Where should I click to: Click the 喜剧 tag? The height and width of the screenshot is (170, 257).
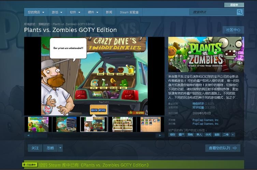(217, 135)
